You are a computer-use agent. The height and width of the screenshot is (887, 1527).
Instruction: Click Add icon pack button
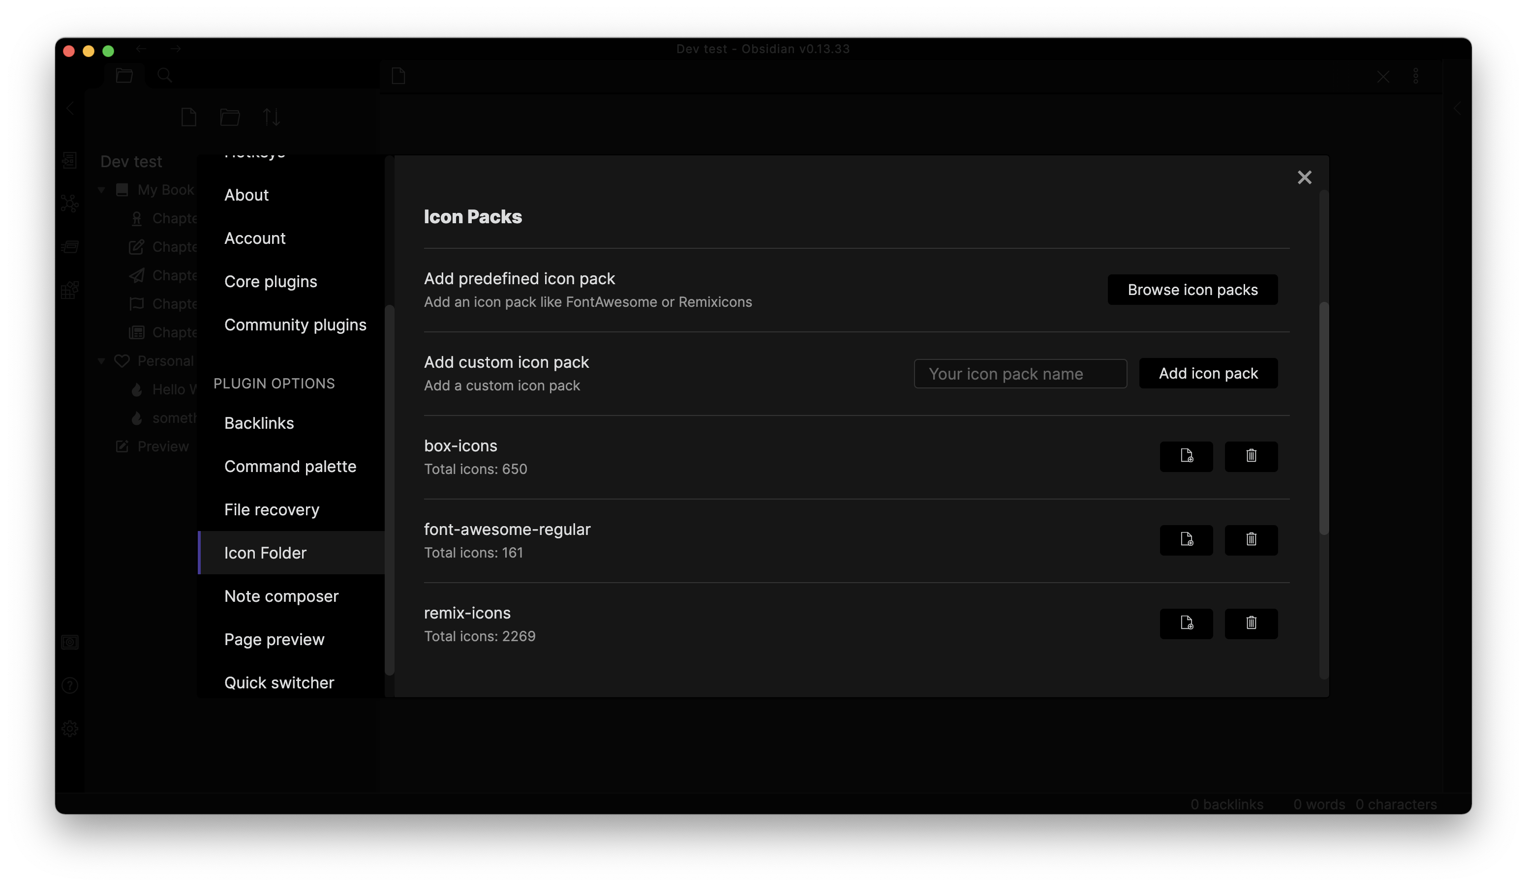(x=1208, y=374)
